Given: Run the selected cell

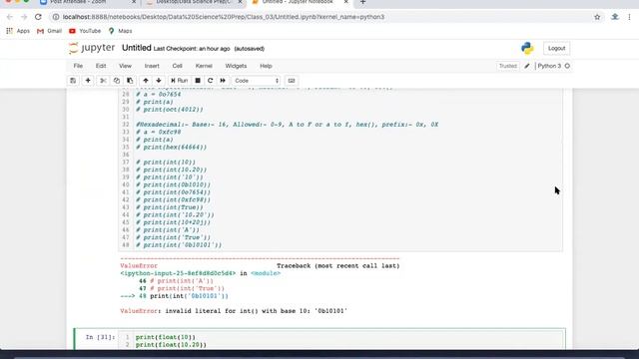Looking at the screenshot, I should point(180,81).
